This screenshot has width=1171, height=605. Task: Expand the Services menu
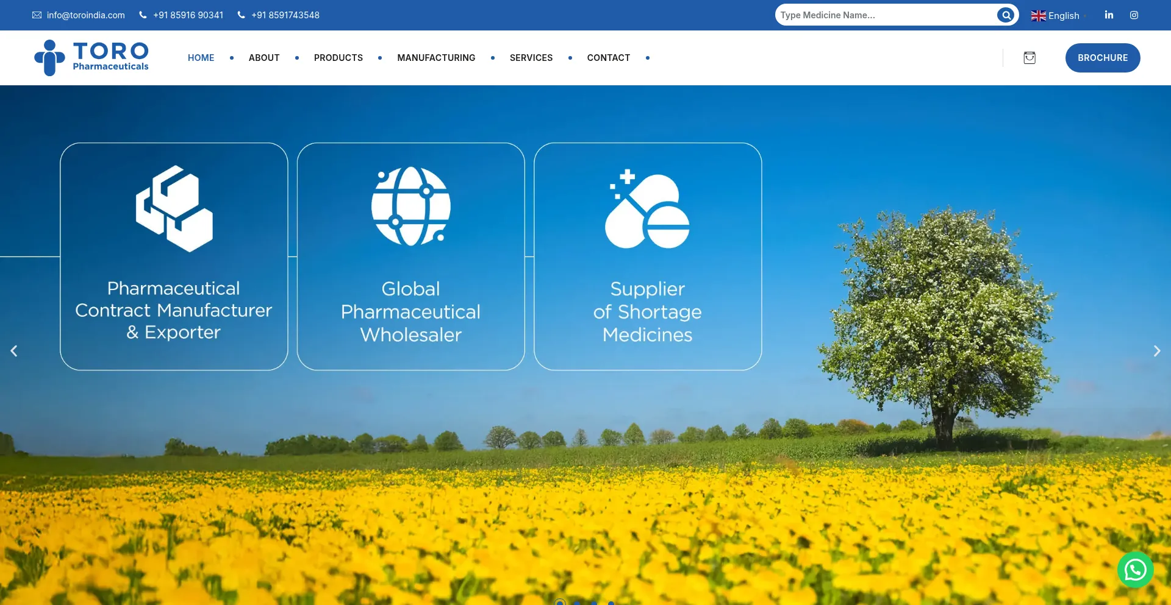[x=531, y=58]
